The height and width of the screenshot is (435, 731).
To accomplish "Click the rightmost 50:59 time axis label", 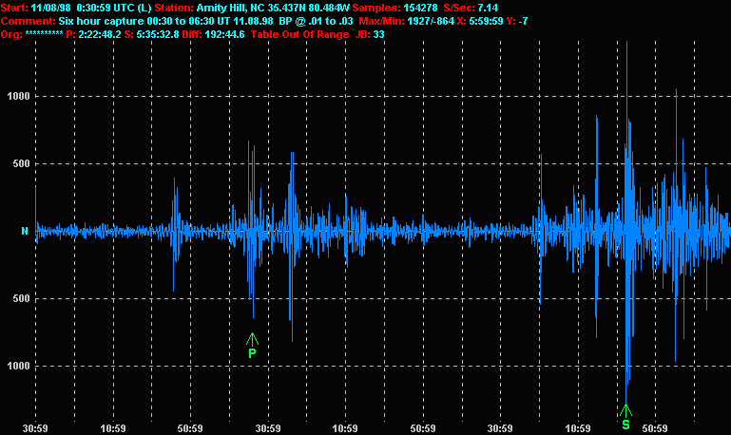I will (655, 428).
